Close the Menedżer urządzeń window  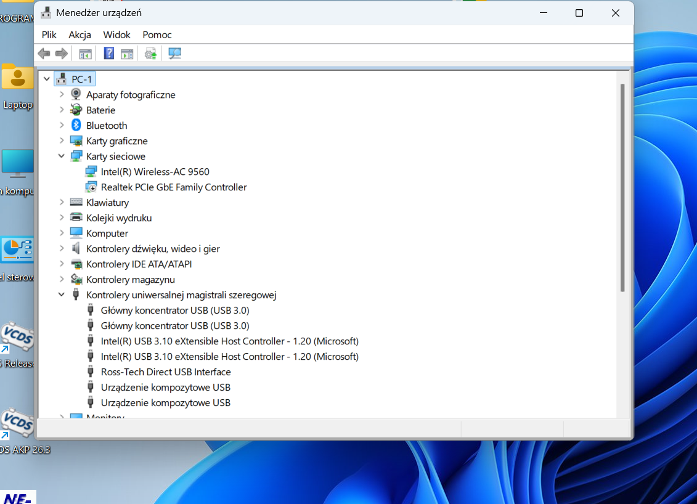coord(615,13)
